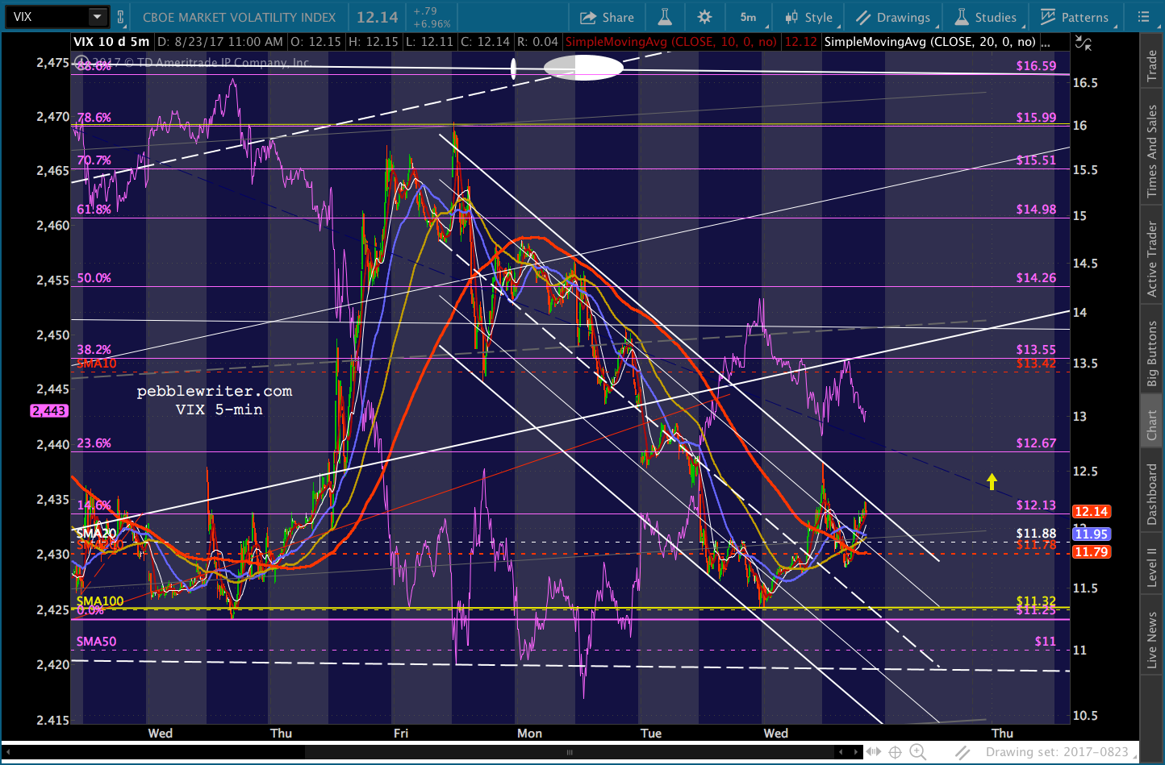The height and width of the screenshot is (765, 1165).
Task: Click the pink 2,443 left axis bubble
Action: tap(48, 411)
